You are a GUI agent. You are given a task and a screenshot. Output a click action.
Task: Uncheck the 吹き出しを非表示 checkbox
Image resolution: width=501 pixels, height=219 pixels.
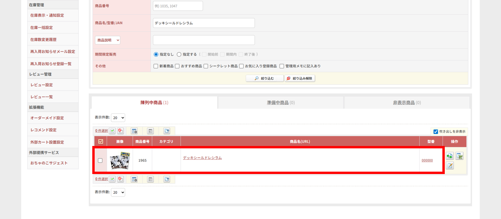point(436,131)
